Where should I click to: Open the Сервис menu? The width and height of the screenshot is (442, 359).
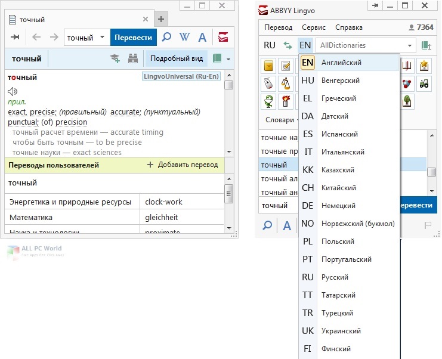click(x=314, y=27)
